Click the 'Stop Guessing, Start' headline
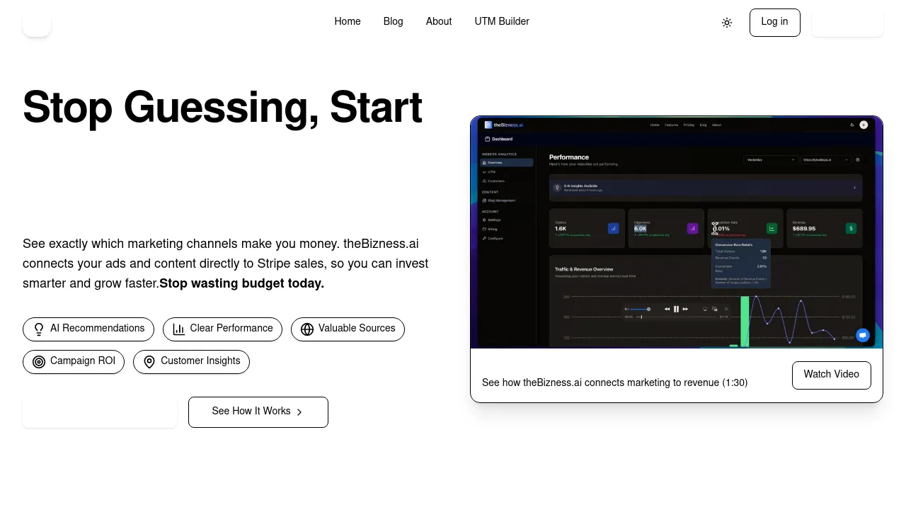This screenshot has height=510, width=906. (222, 108)
